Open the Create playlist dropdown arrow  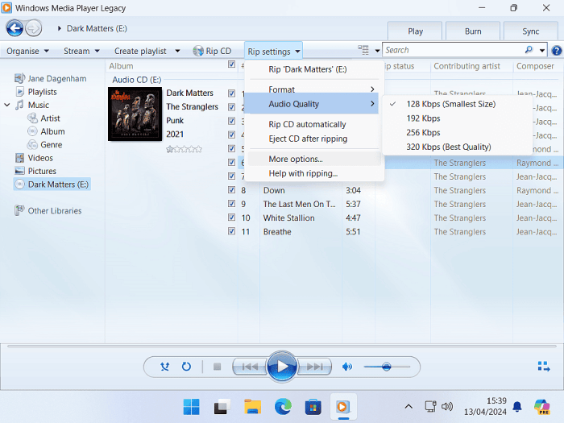tap(177, 51)
